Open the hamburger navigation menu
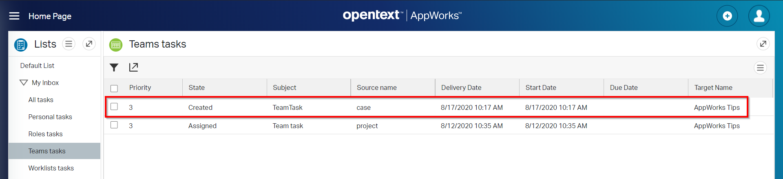This screenshot has height=179, width=783. 14,16
